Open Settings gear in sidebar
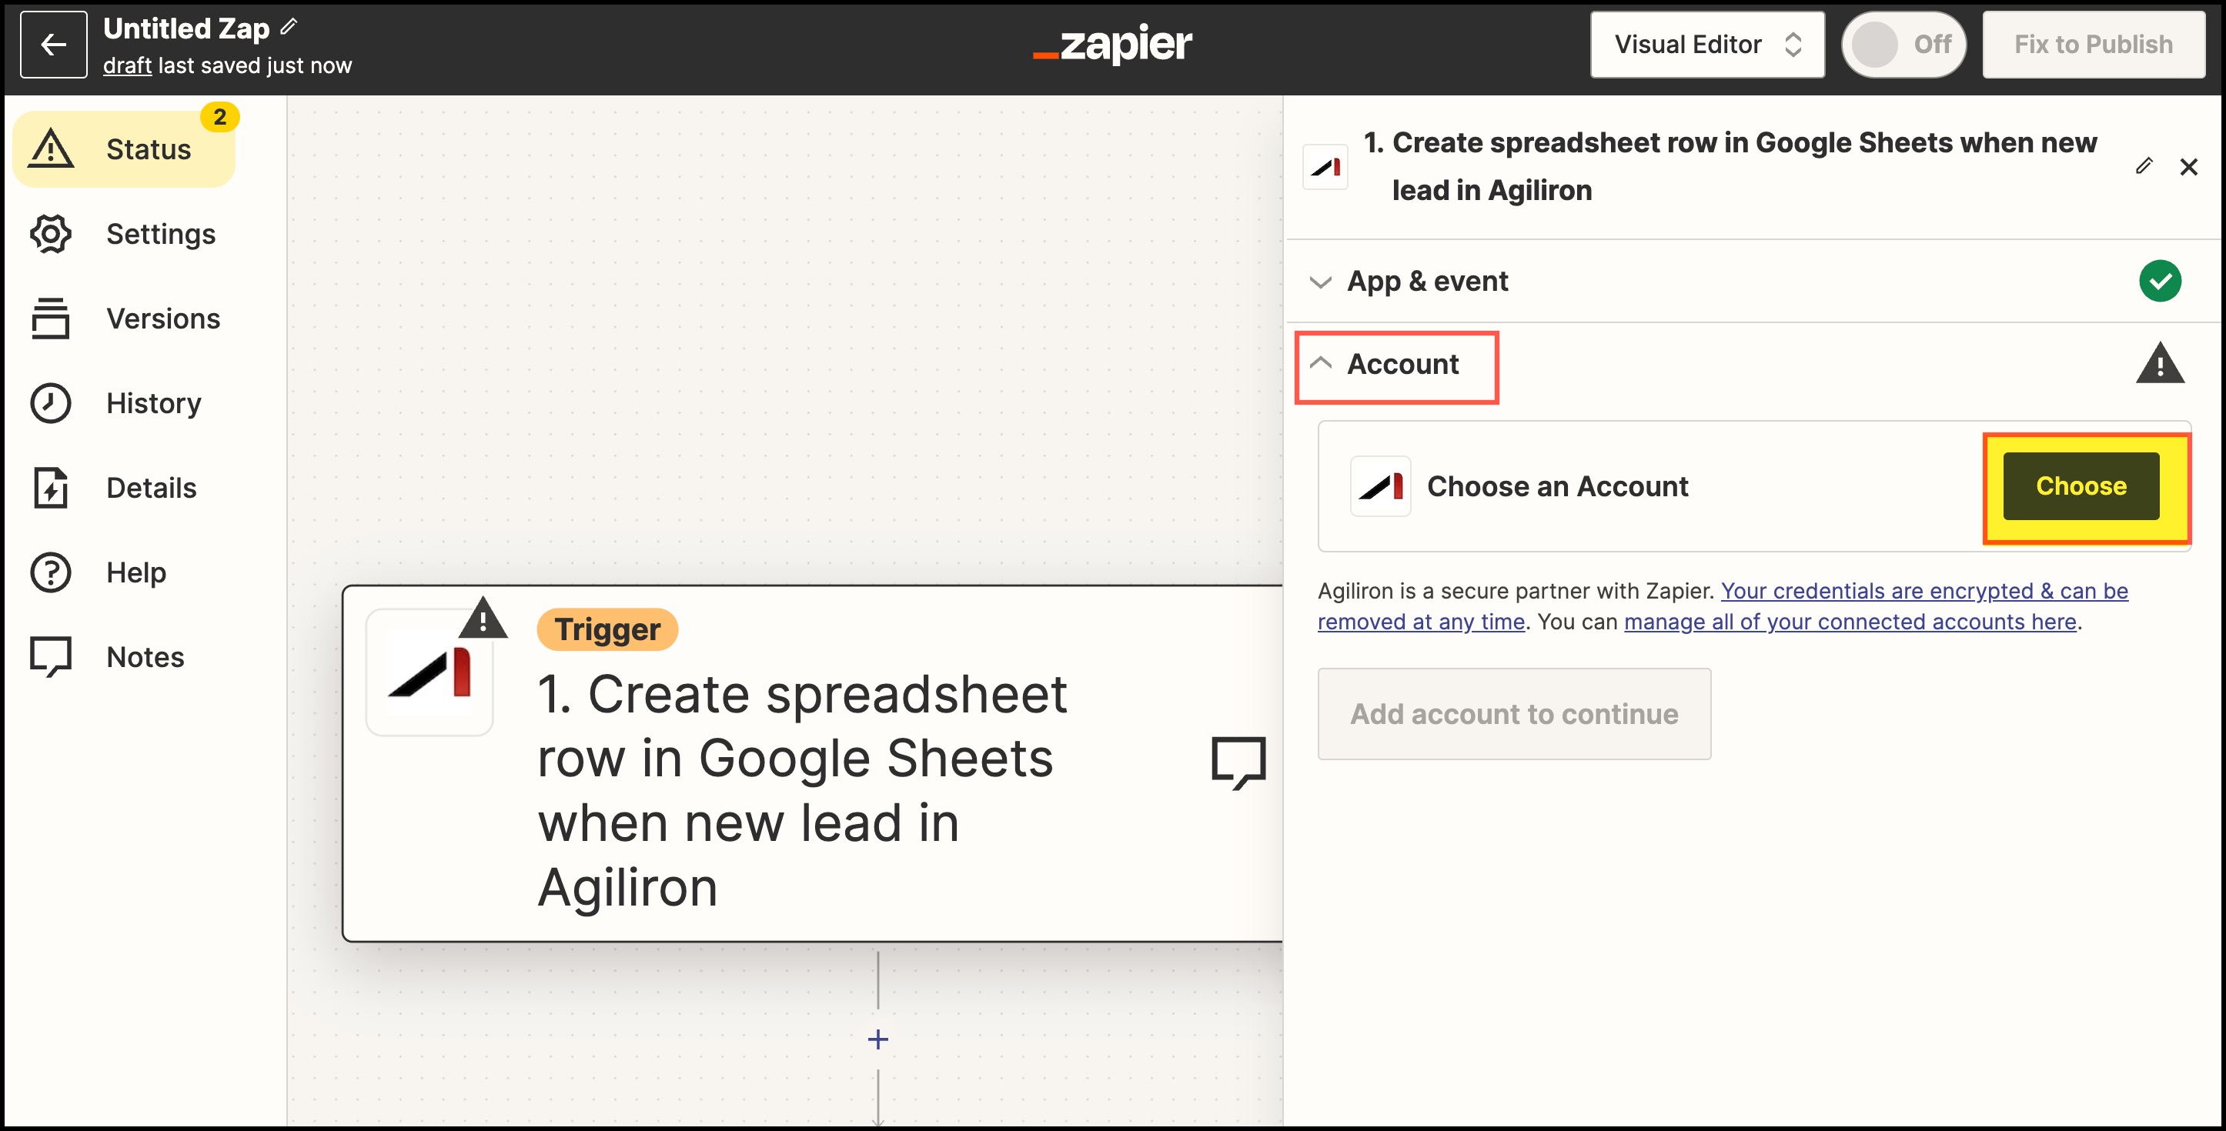This screenshot has height=1131, width=2226. pos(122,233)
